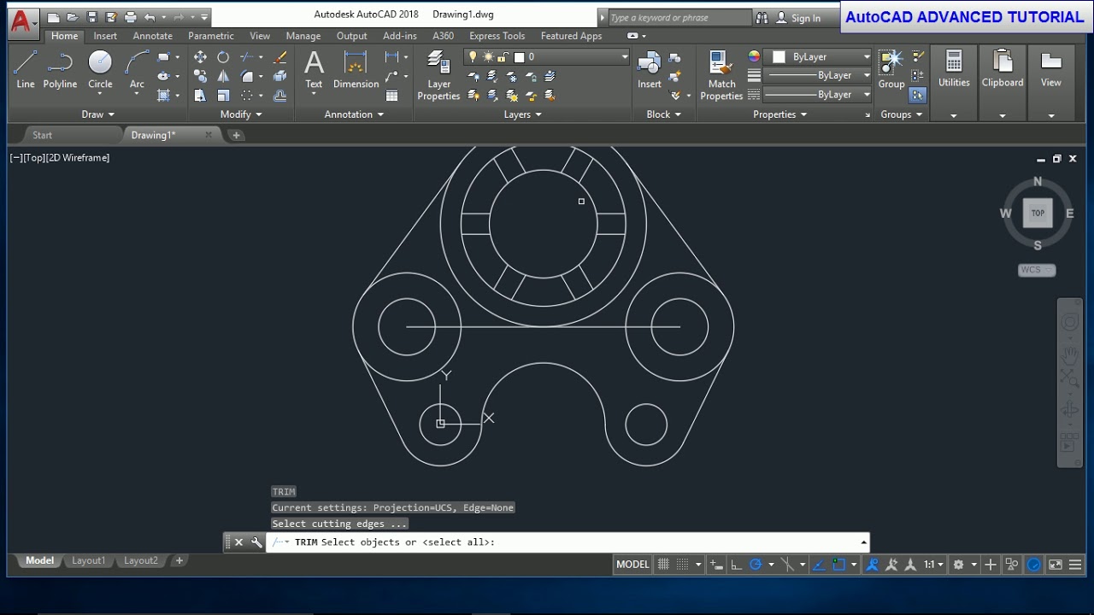Click the white current layer color swatch

click(519, 57)
